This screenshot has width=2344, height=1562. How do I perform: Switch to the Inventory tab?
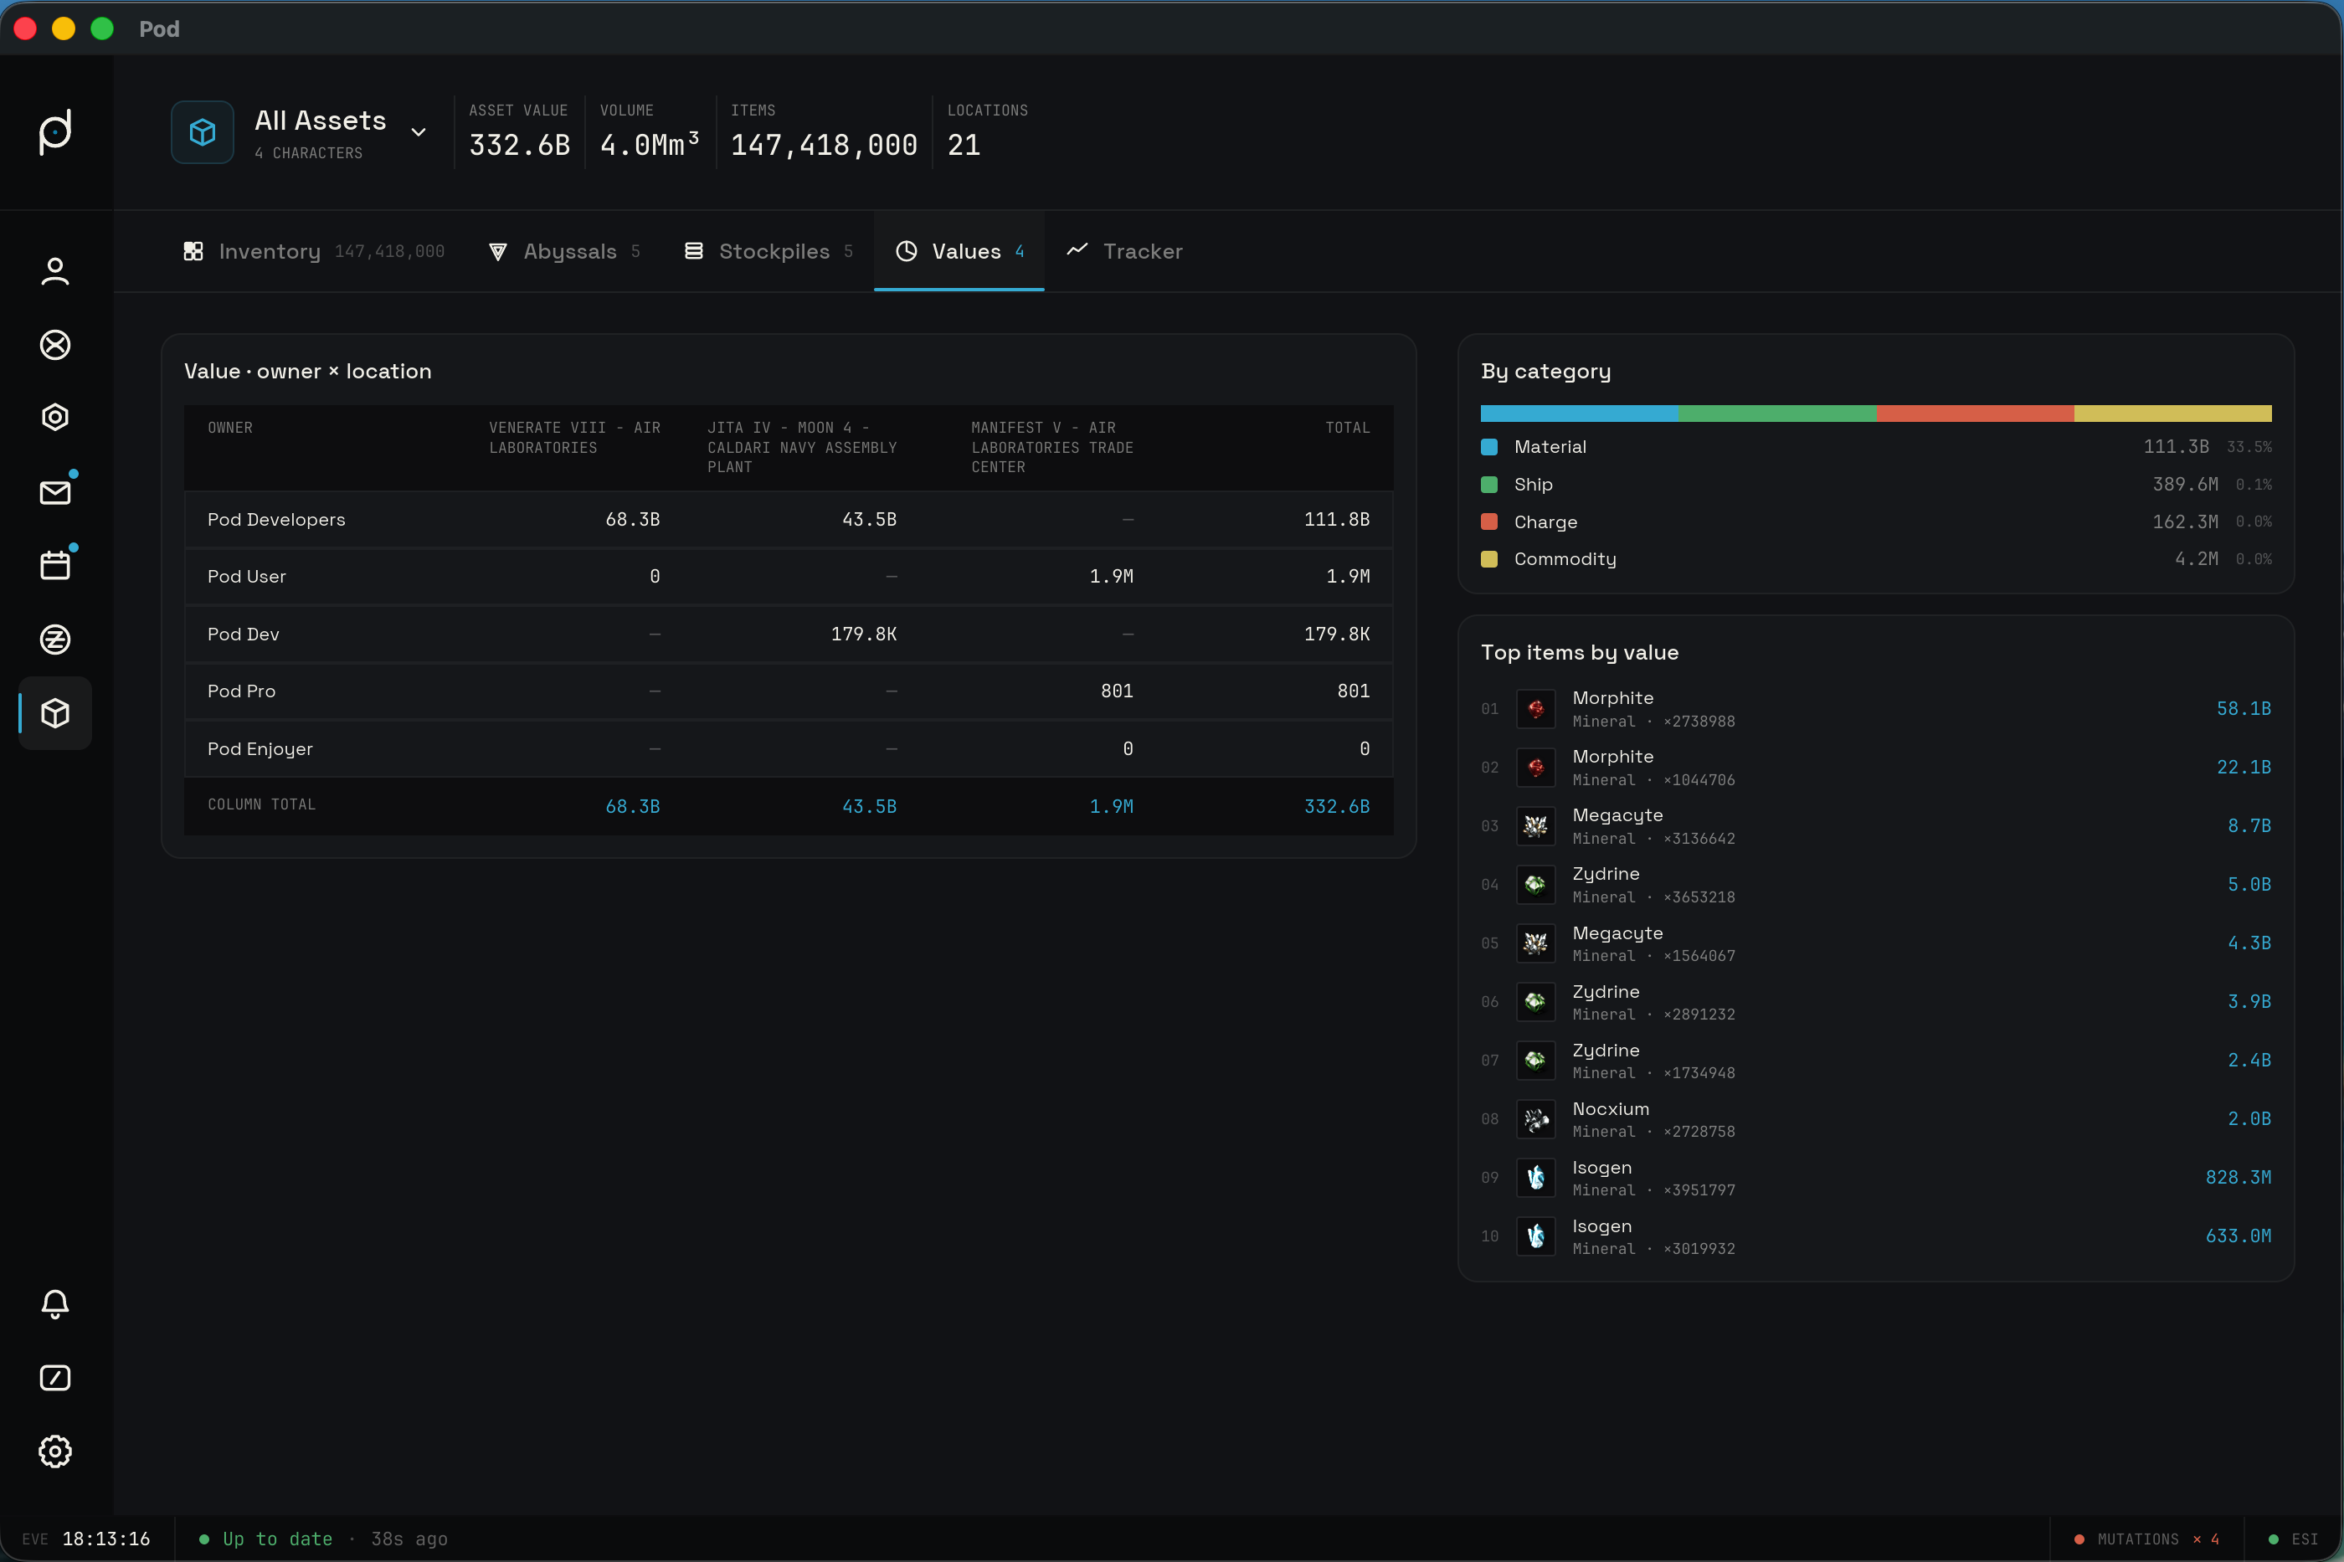(314, 251)
